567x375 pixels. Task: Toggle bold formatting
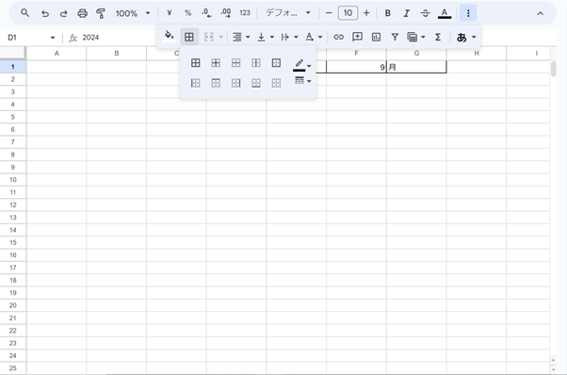pyautogui.click(x=388, y=13)
